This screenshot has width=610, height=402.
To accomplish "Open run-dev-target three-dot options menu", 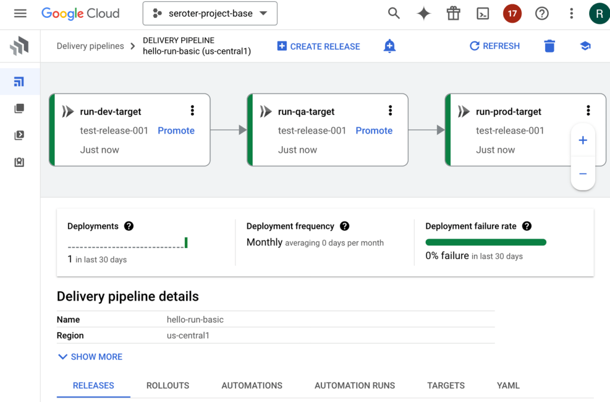I will click(192, 110).
